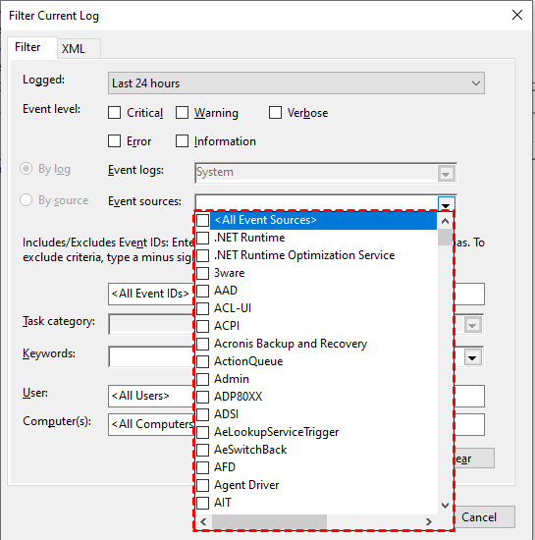
Task: Enable the Warning event level checkbox
Action: (183, 113)
